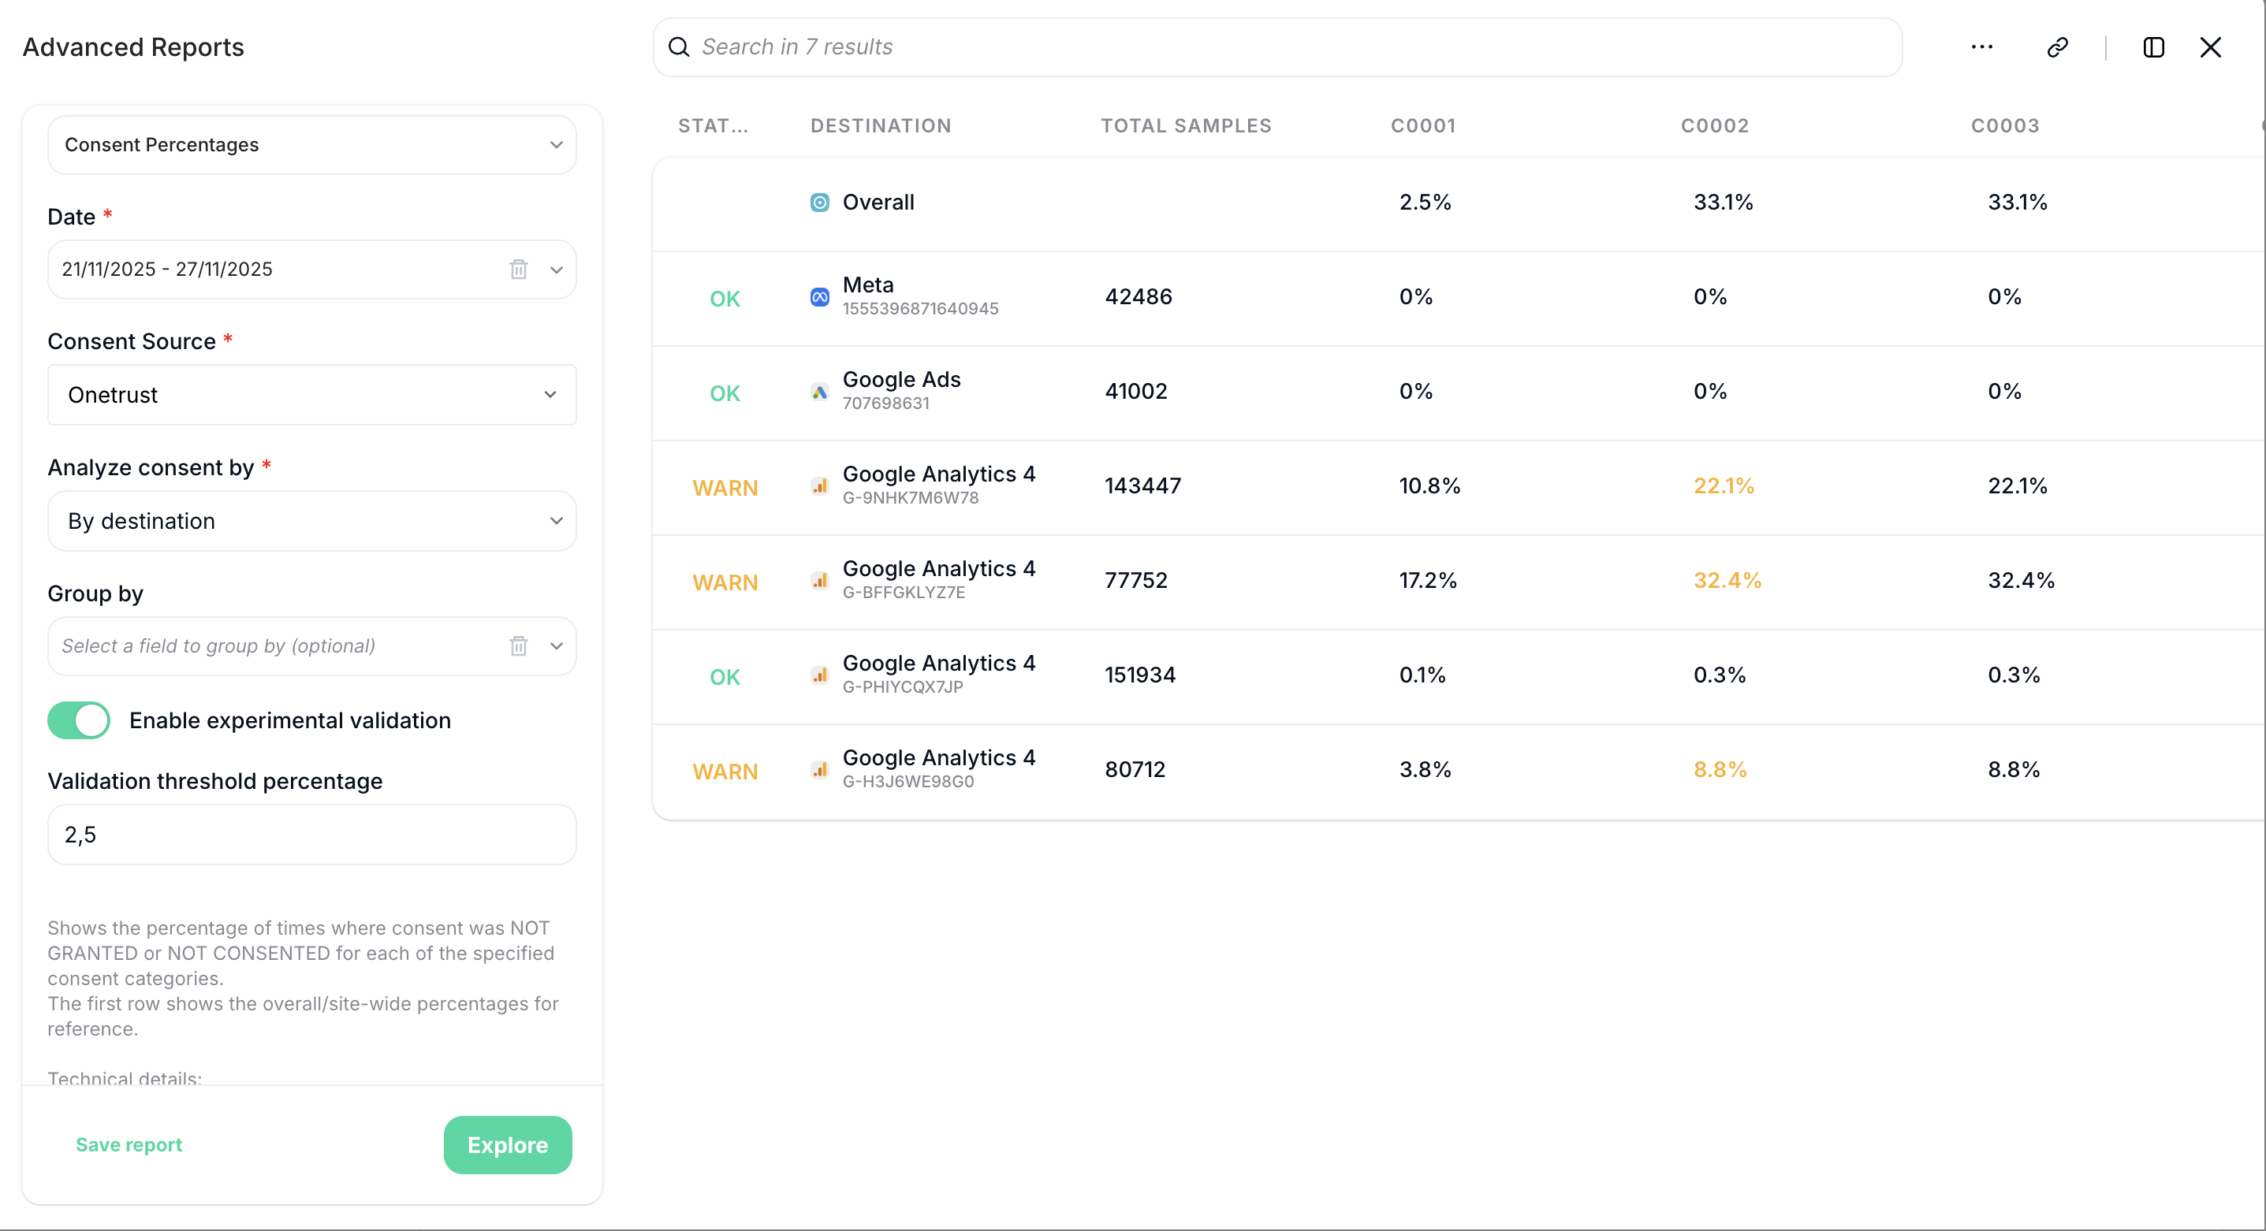This screenshot has height=1231, width=2266.
Task: Click the Save report link
Action: [129, 1145]
